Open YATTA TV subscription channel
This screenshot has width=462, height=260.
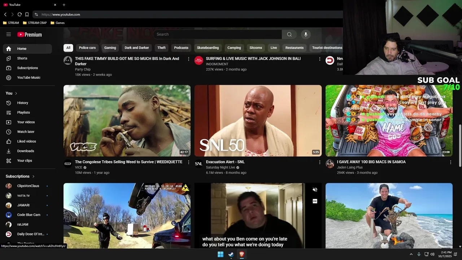[27, 196]
